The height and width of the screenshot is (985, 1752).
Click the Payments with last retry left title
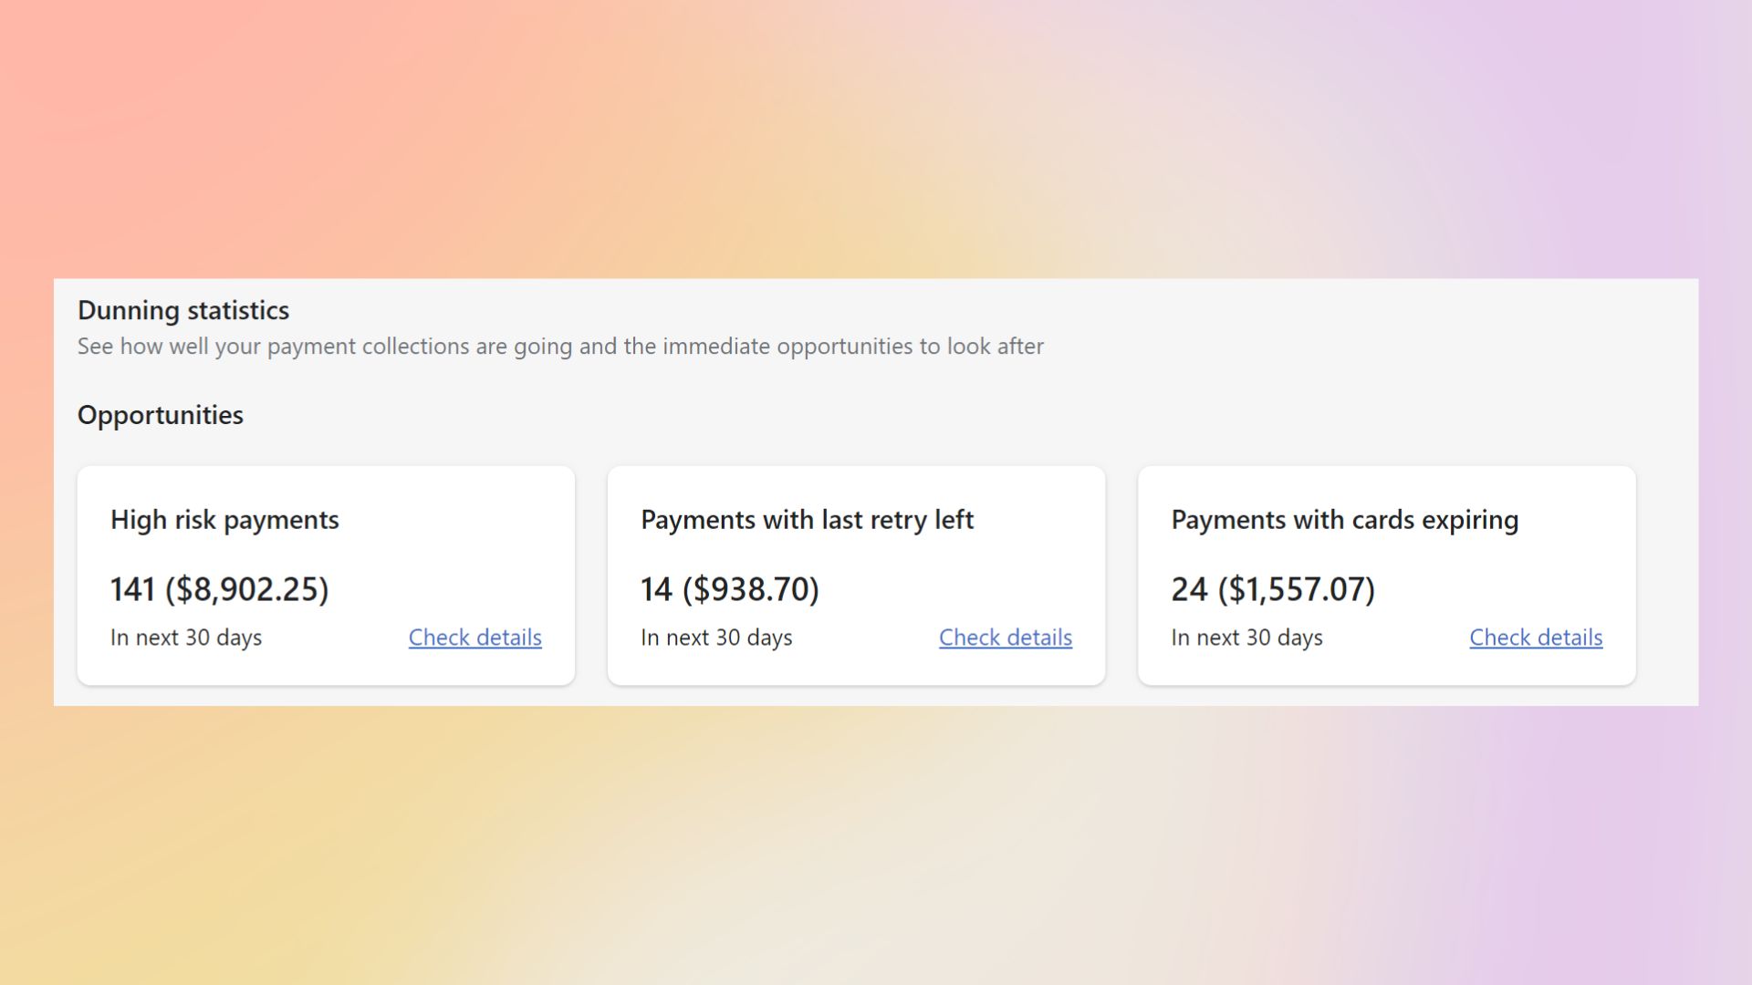pyautogui.click(x=808, y=519)
